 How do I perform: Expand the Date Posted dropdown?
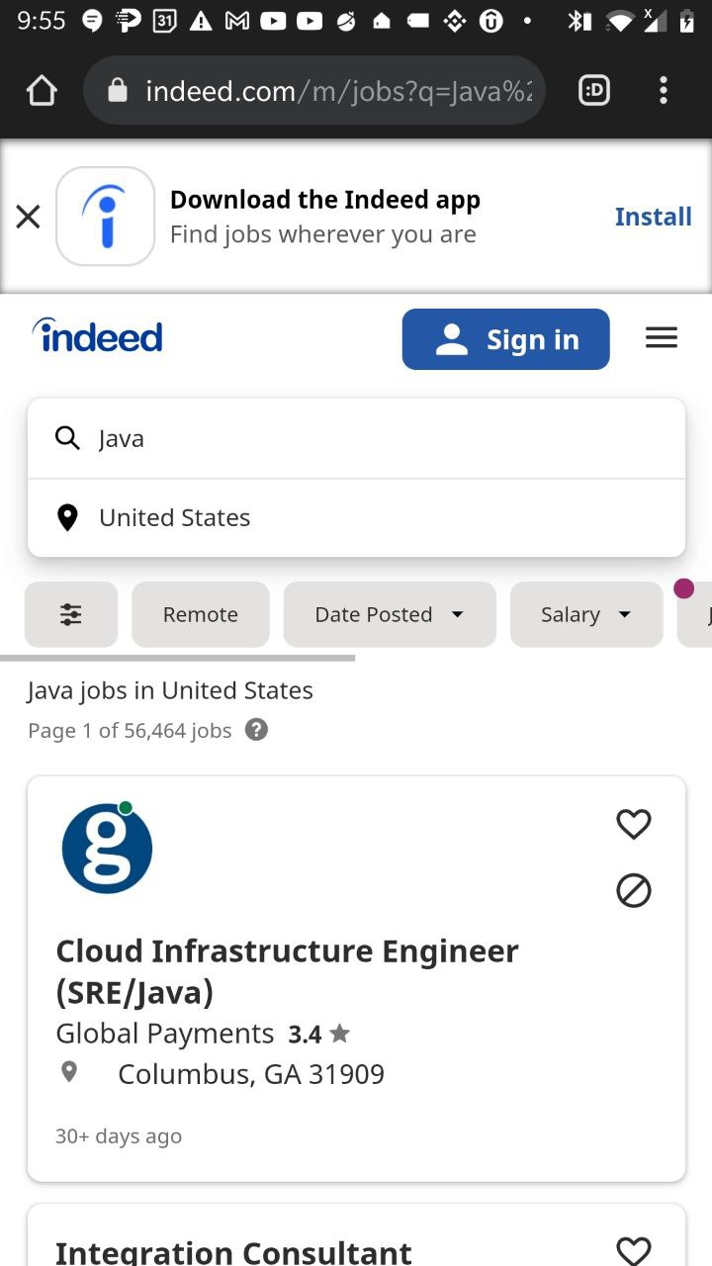[x=390, y=614]
